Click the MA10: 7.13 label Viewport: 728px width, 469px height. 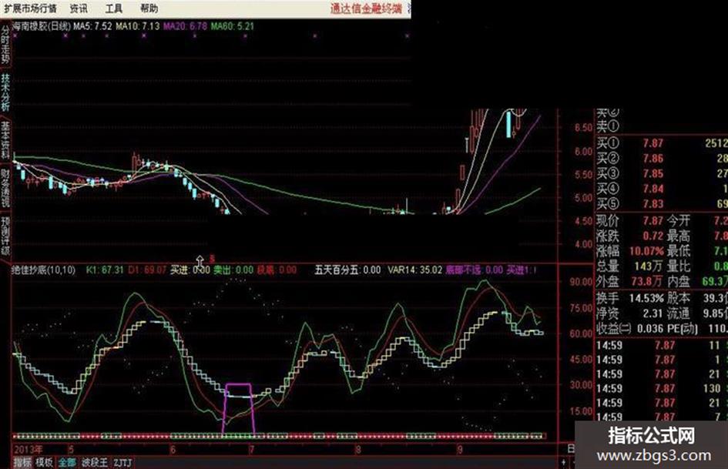tap(137, 26)
